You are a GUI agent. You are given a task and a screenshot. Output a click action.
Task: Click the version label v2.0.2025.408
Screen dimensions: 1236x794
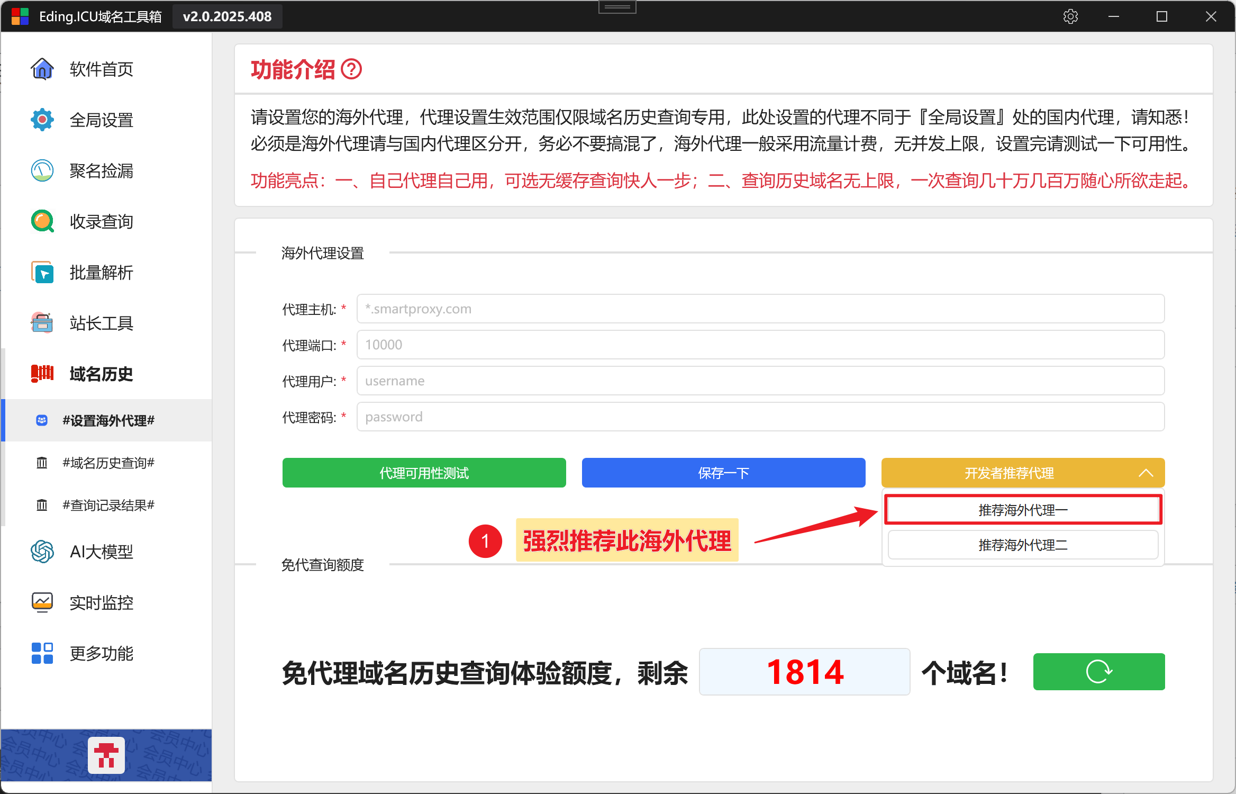tap(228, 16)
